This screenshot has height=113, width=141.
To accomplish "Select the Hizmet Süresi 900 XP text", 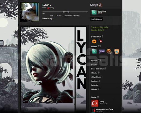I will coord(102,12).
